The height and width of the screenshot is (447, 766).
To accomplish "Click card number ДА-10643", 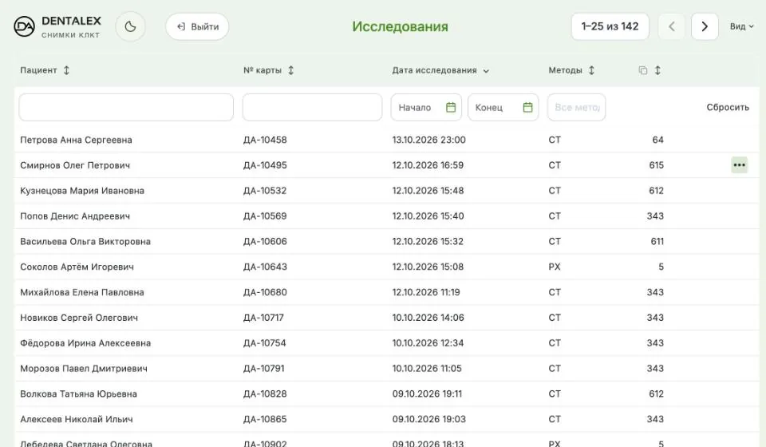I will click(265, 267).
